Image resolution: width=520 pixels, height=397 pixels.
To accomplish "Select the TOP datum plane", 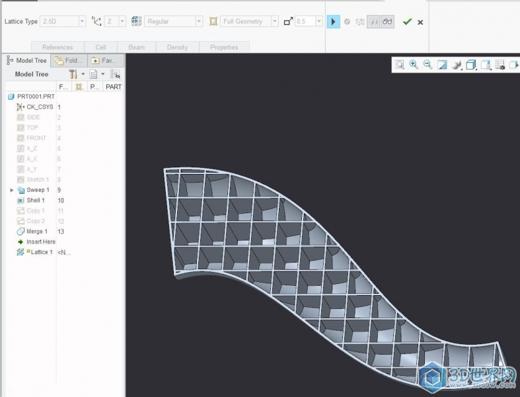I will 28,128.
